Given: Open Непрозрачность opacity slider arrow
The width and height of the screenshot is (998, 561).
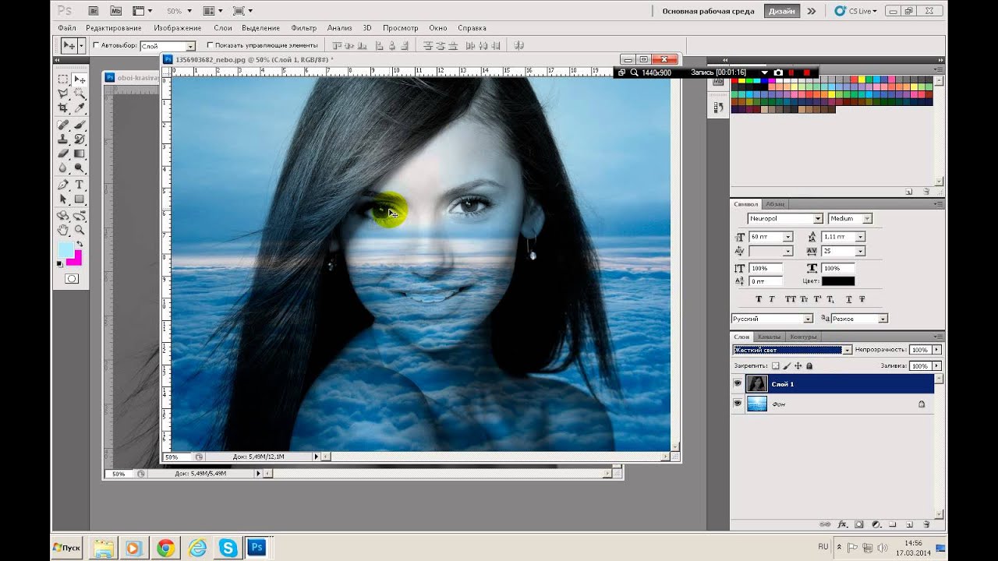Looking at the screenshot, I should 936,350.
